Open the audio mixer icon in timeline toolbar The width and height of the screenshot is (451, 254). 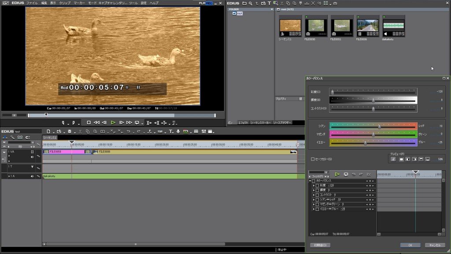click(x=203, y=131)
